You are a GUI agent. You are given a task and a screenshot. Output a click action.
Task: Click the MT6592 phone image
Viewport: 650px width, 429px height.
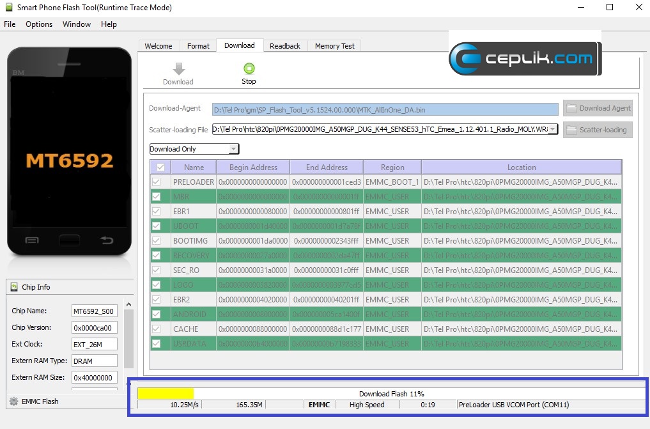click(x=69, y=152)
